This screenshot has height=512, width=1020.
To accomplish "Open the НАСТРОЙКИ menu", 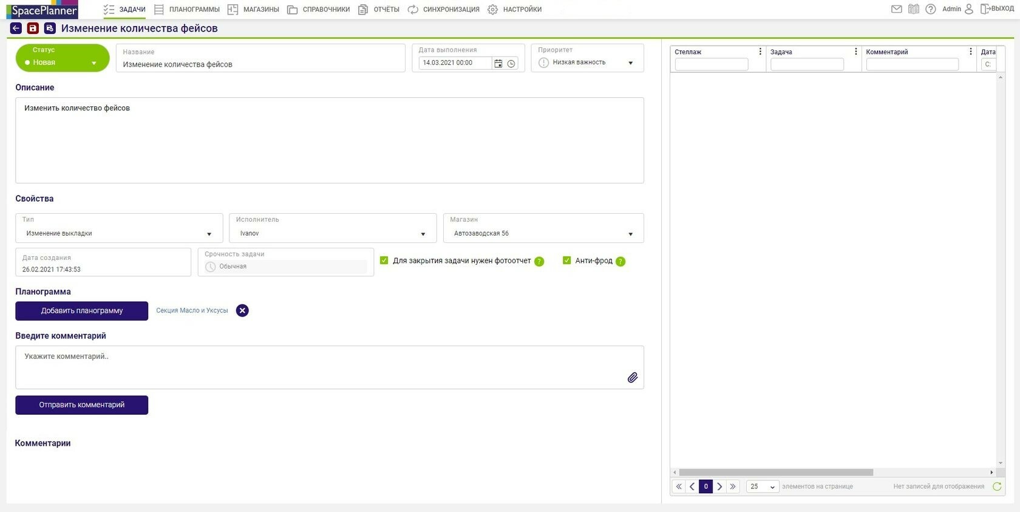I will [x=515, y=9].
